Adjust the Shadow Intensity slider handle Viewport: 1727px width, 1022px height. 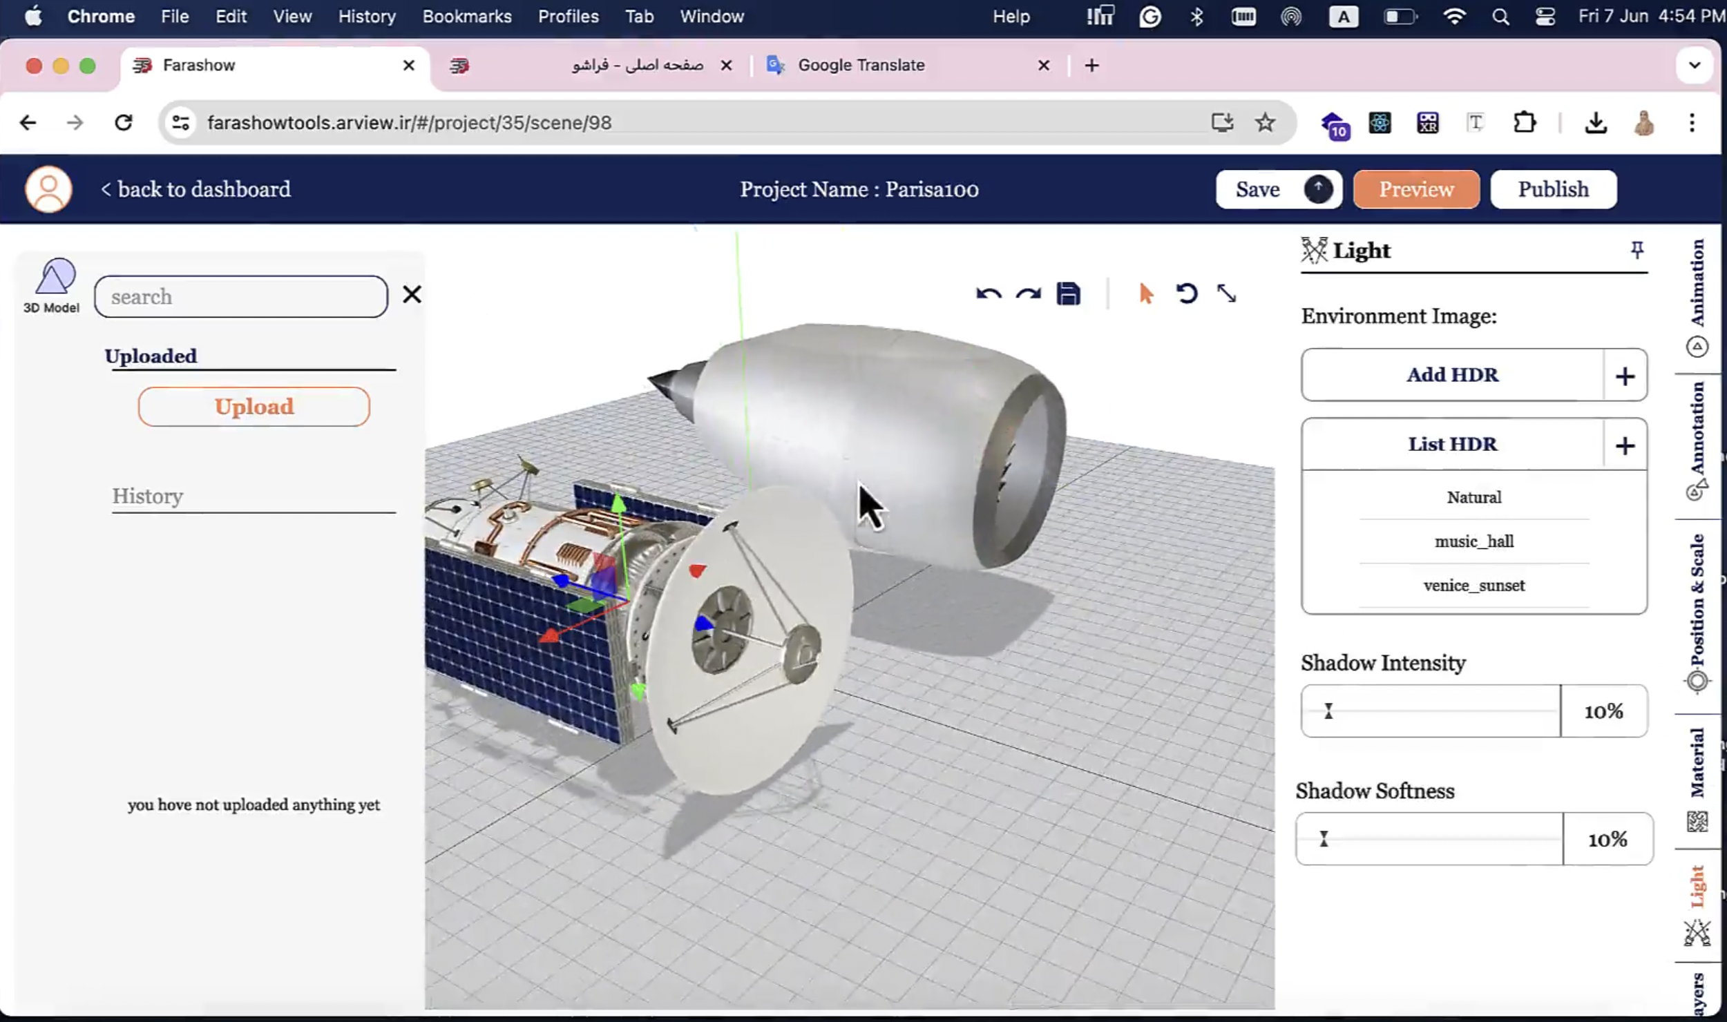(x=1328, y=711)
